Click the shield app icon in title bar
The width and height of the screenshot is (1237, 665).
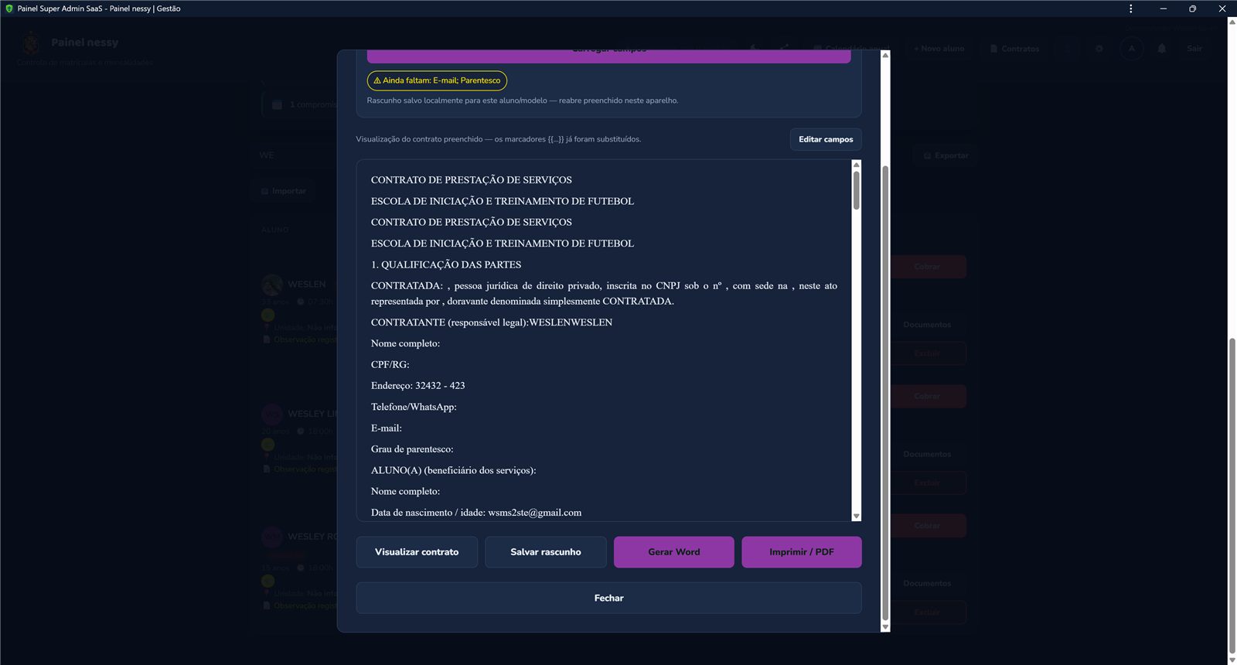click(x=9, y=9)
